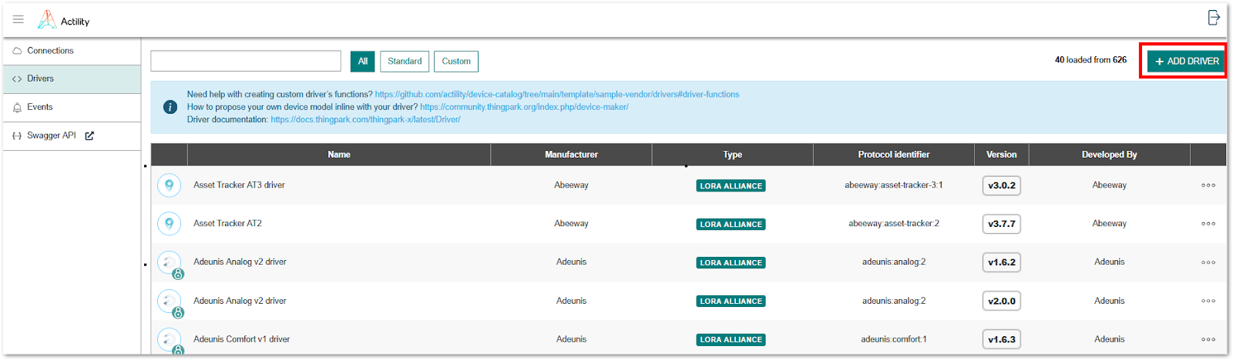
Task: Select the Adeunis Comfort v1 driver name
Action: [x=241, y=339]
